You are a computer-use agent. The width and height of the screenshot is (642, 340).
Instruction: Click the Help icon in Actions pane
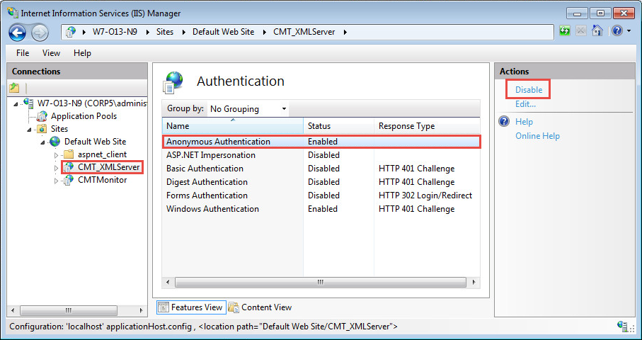505,122
